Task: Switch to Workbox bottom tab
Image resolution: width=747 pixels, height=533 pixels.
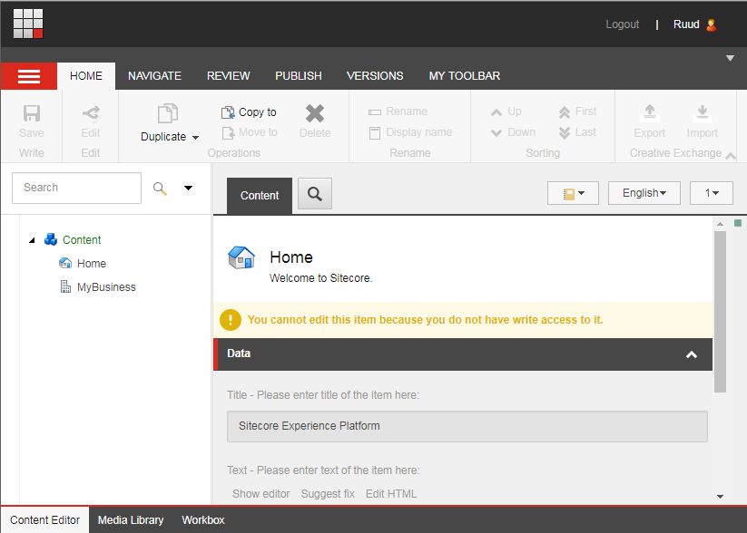Action: 203,520
